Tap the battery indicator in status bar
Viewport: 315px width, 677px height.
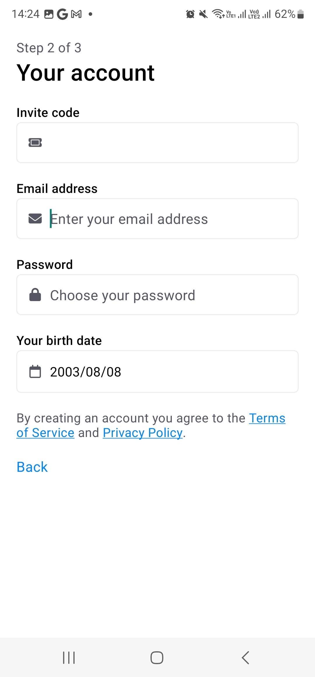pyautogui.click(x=300, y=14)
